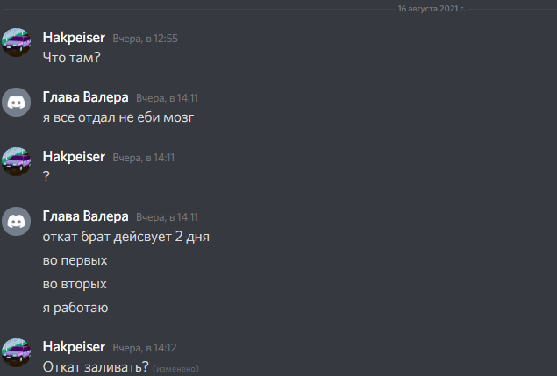The width and height of the screenshot is (557, 376).
Task: Click the "Вчера, в 14:12" timestamp
Action: 145,348
